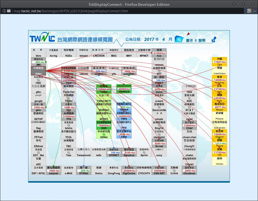258x201 pixels.
Task: Click the blue folder legend icon
Action: tap(179, 39)
